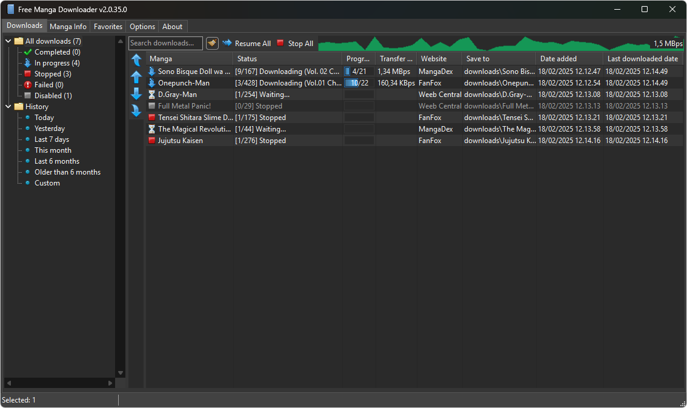The height and width of the screenshot is (408, 687).
Task: Click the hourglass icon beside D.Gray-Man
Action: pyautogui.click(x=151, y=94)
